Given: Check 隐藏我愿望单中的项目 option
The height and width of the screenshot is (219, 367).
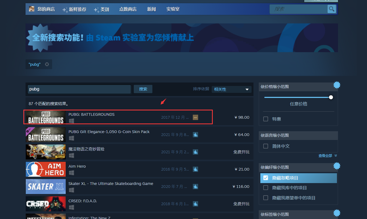Looking at the screenshot, I should click(266, 198).
